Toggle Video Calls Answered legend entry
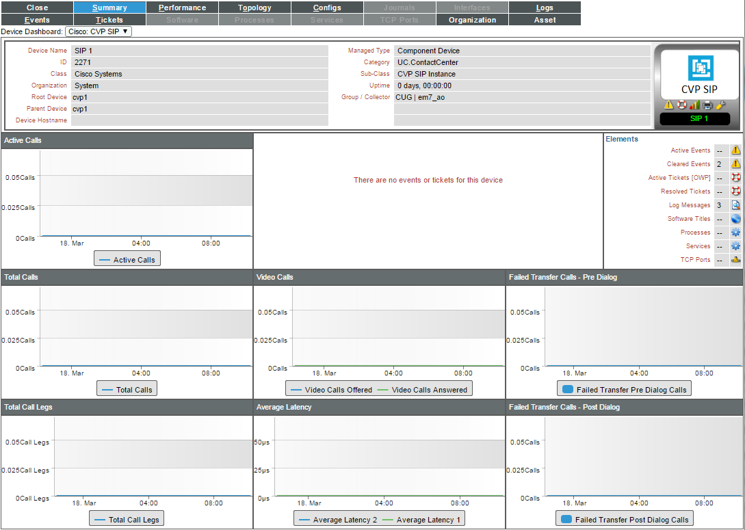Screen dimensions: 745x530 click(x=422, y=389)
